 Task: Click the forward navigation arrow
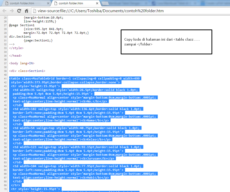tap(12, 11)
